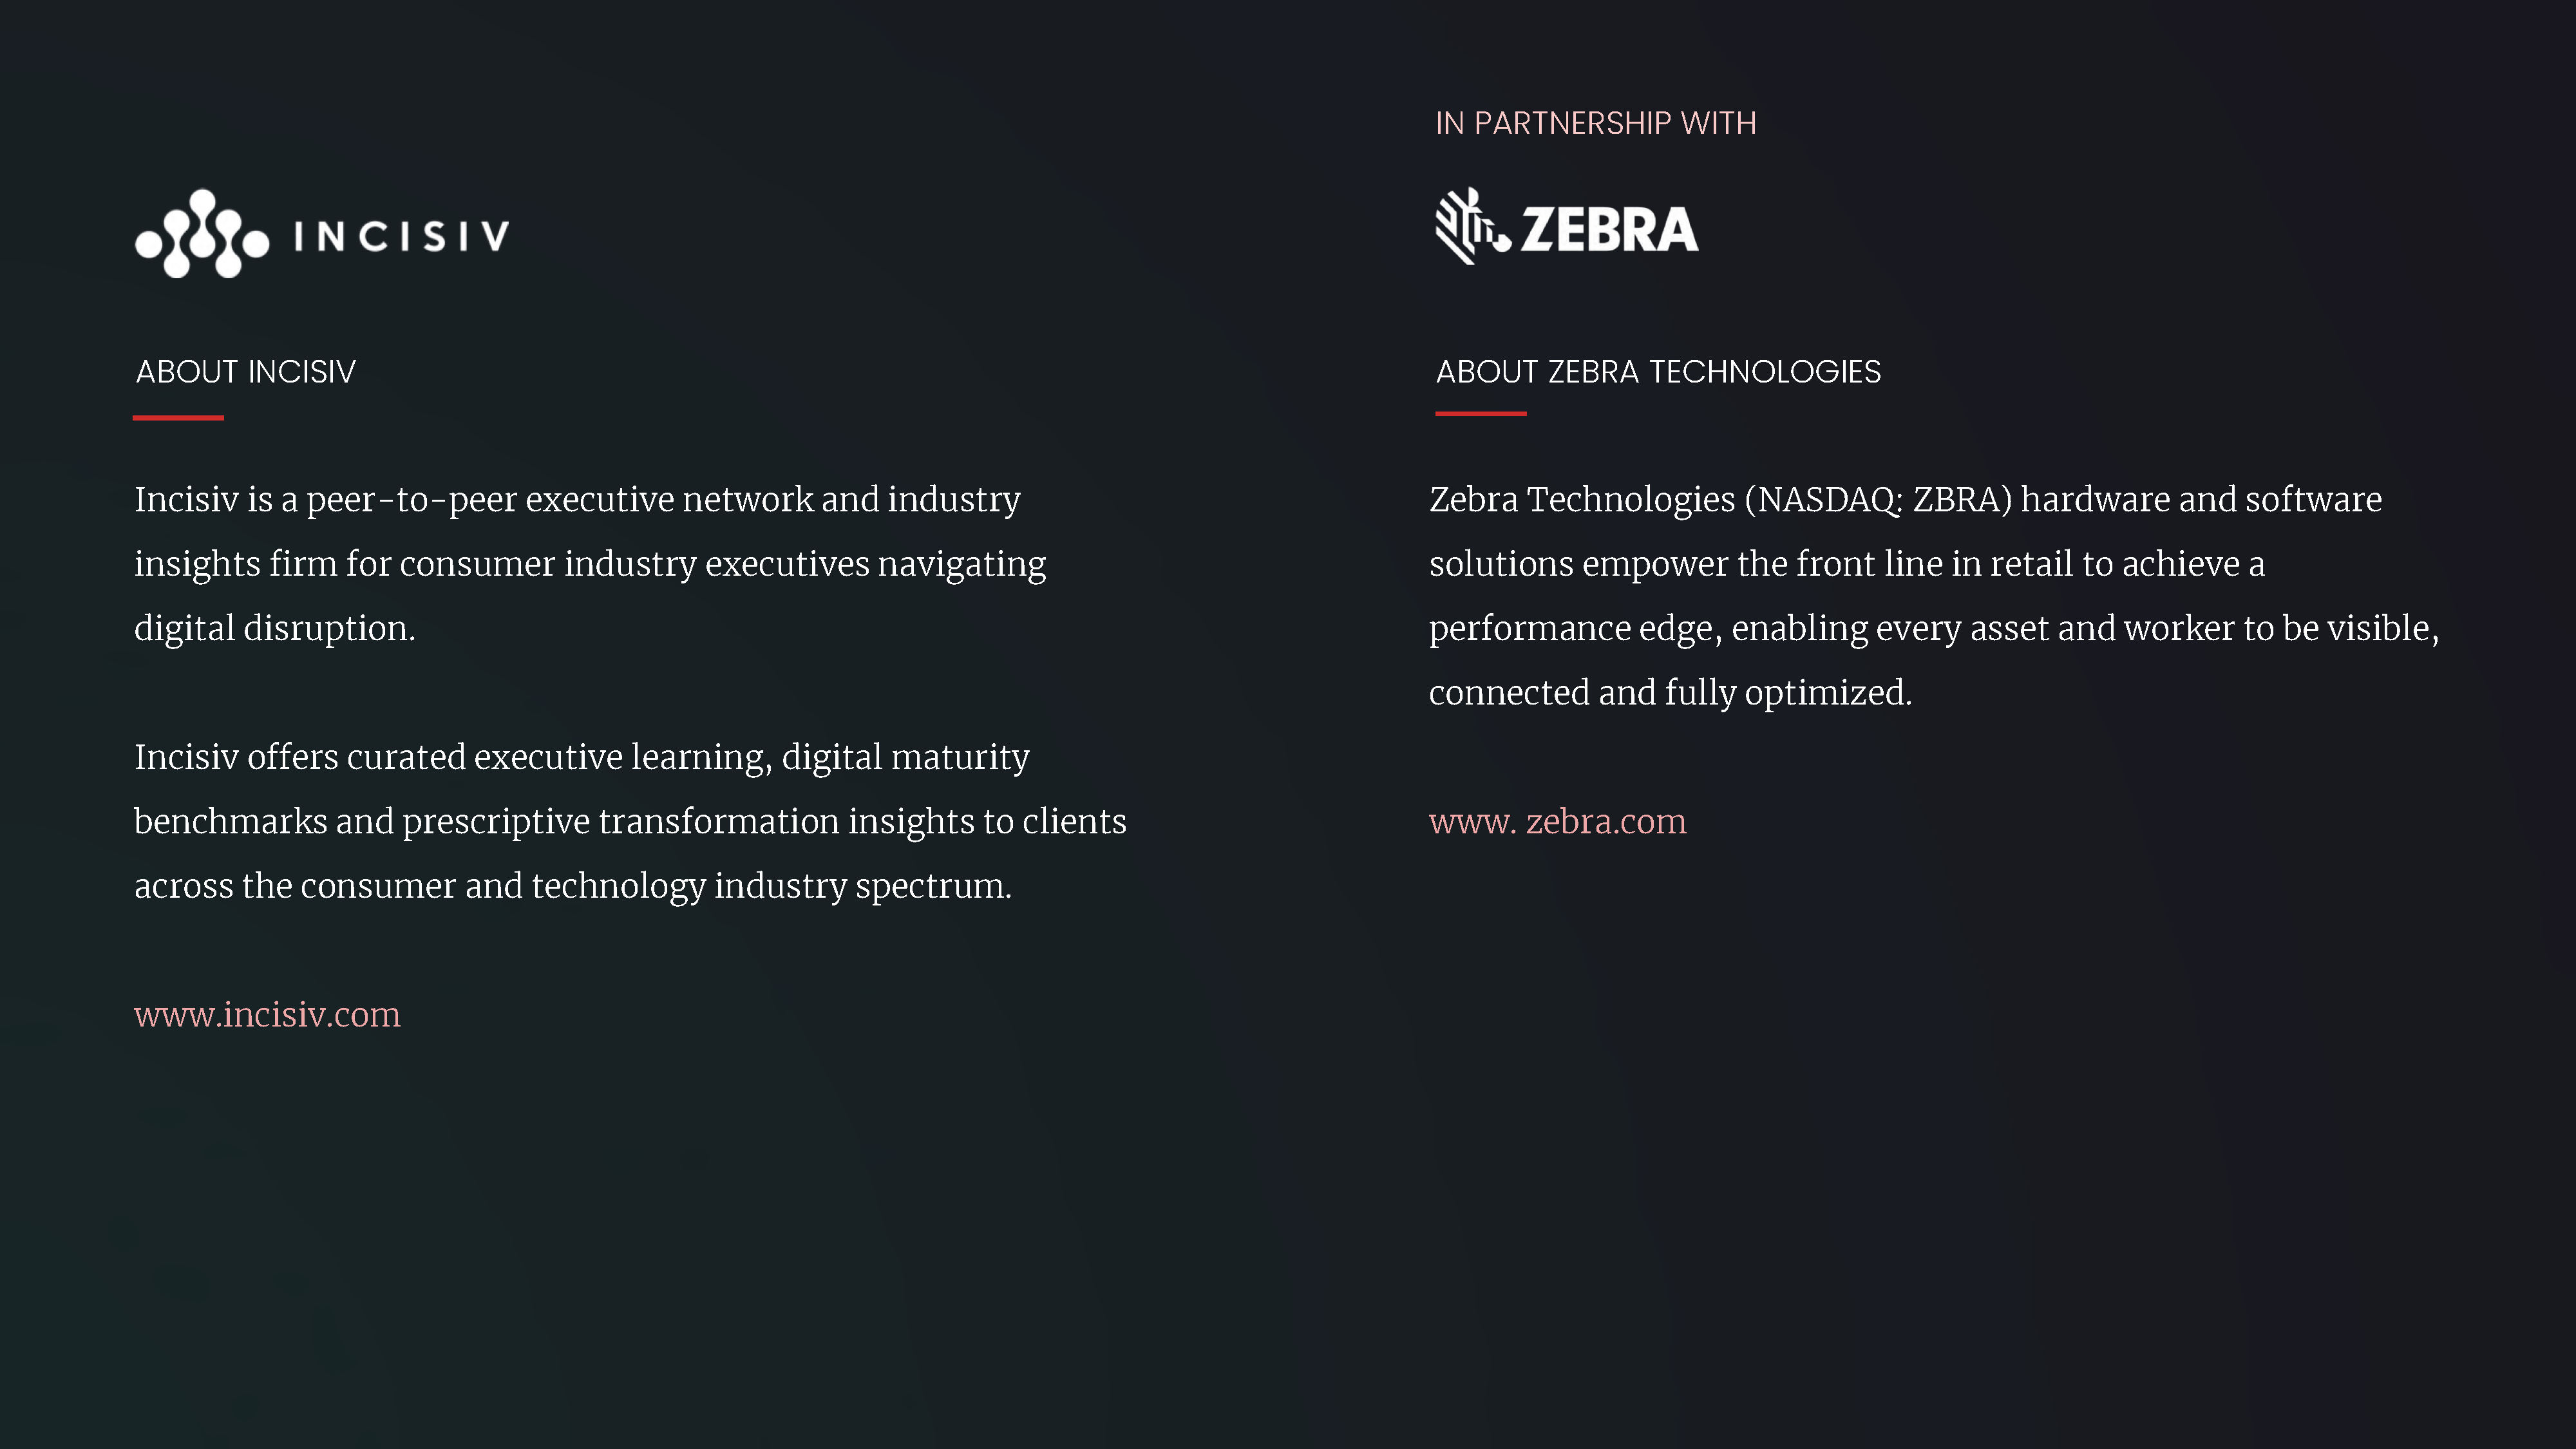Click the IN PARTNERSHIP WITH label
Image resolution: width=2576 pixels, height=1449 pixels.
pyautogui.click(x=1595, y=123)
